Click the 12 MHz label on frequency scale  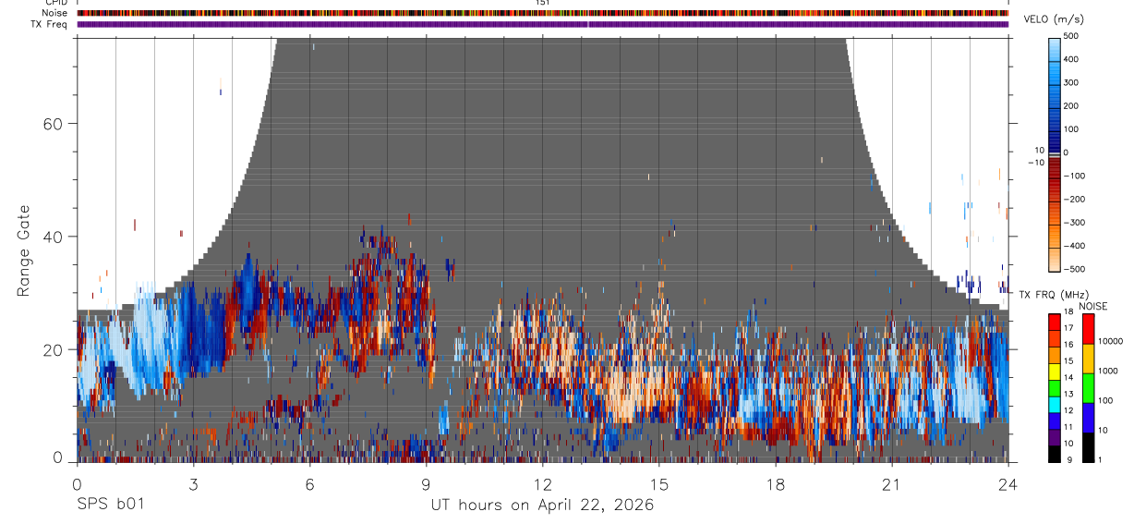click(x=1068, y=410)
